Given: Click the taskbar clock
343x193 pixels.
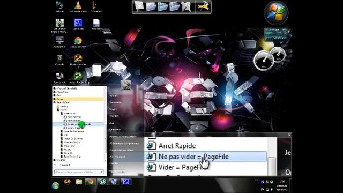Looking at the screenshot, I should [282, 185].
